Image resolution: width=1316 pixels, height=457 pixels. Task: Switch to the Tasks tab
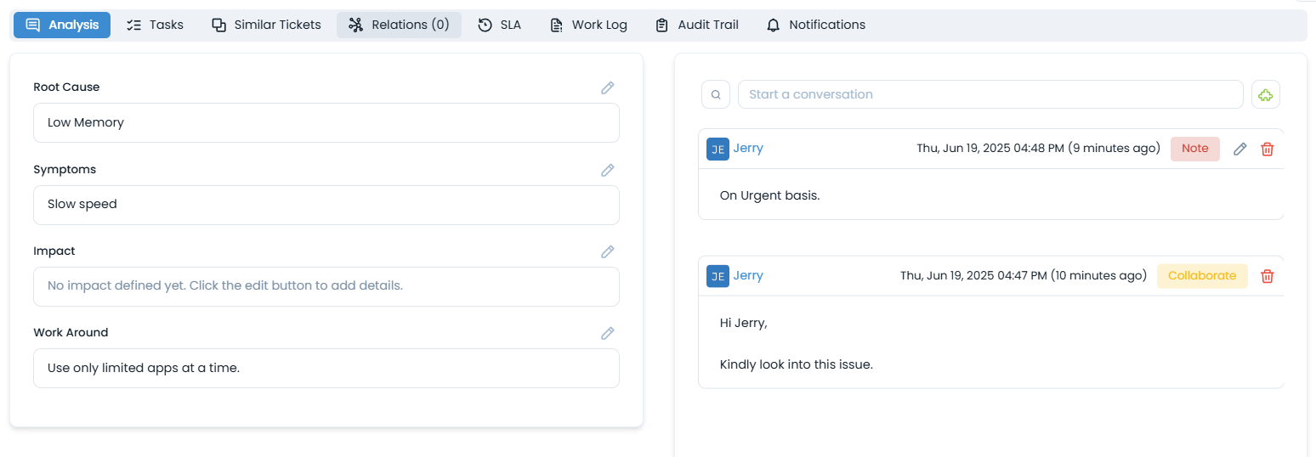(x=155, y=25)
